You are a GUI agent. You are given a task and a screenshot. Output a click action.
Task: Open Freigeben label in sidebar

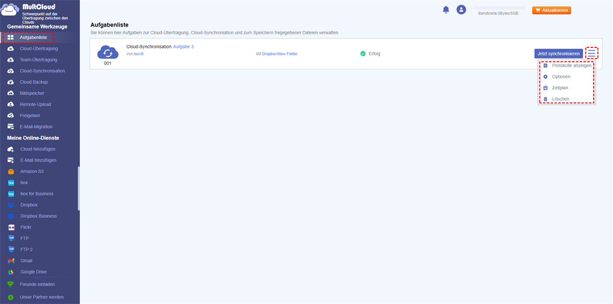[x=30, y=116]
